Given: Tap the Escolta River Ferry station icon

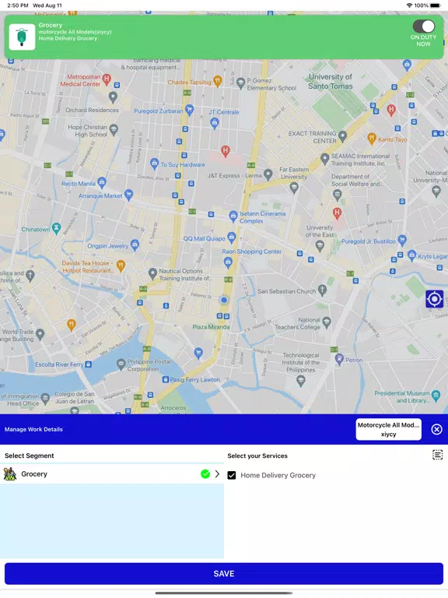Looking at the screenshot, I should tap(89, 364).
